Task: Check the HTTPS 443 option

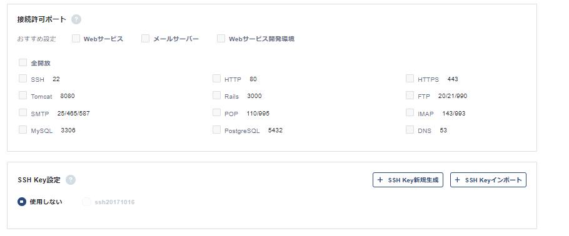Action: [x=410, y=78]
